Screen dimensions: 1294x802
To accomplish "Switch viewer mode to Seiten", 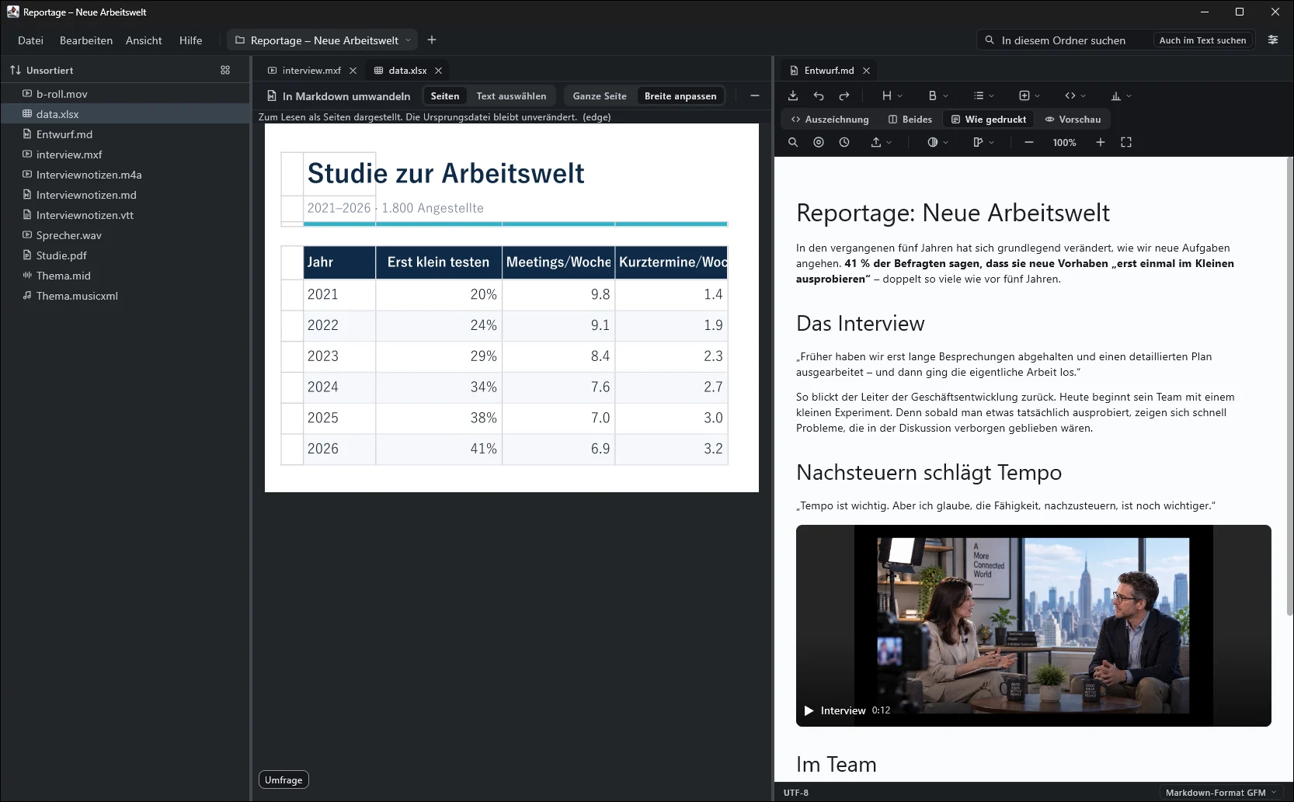I will pyautogui.click(x=445, y=95).
